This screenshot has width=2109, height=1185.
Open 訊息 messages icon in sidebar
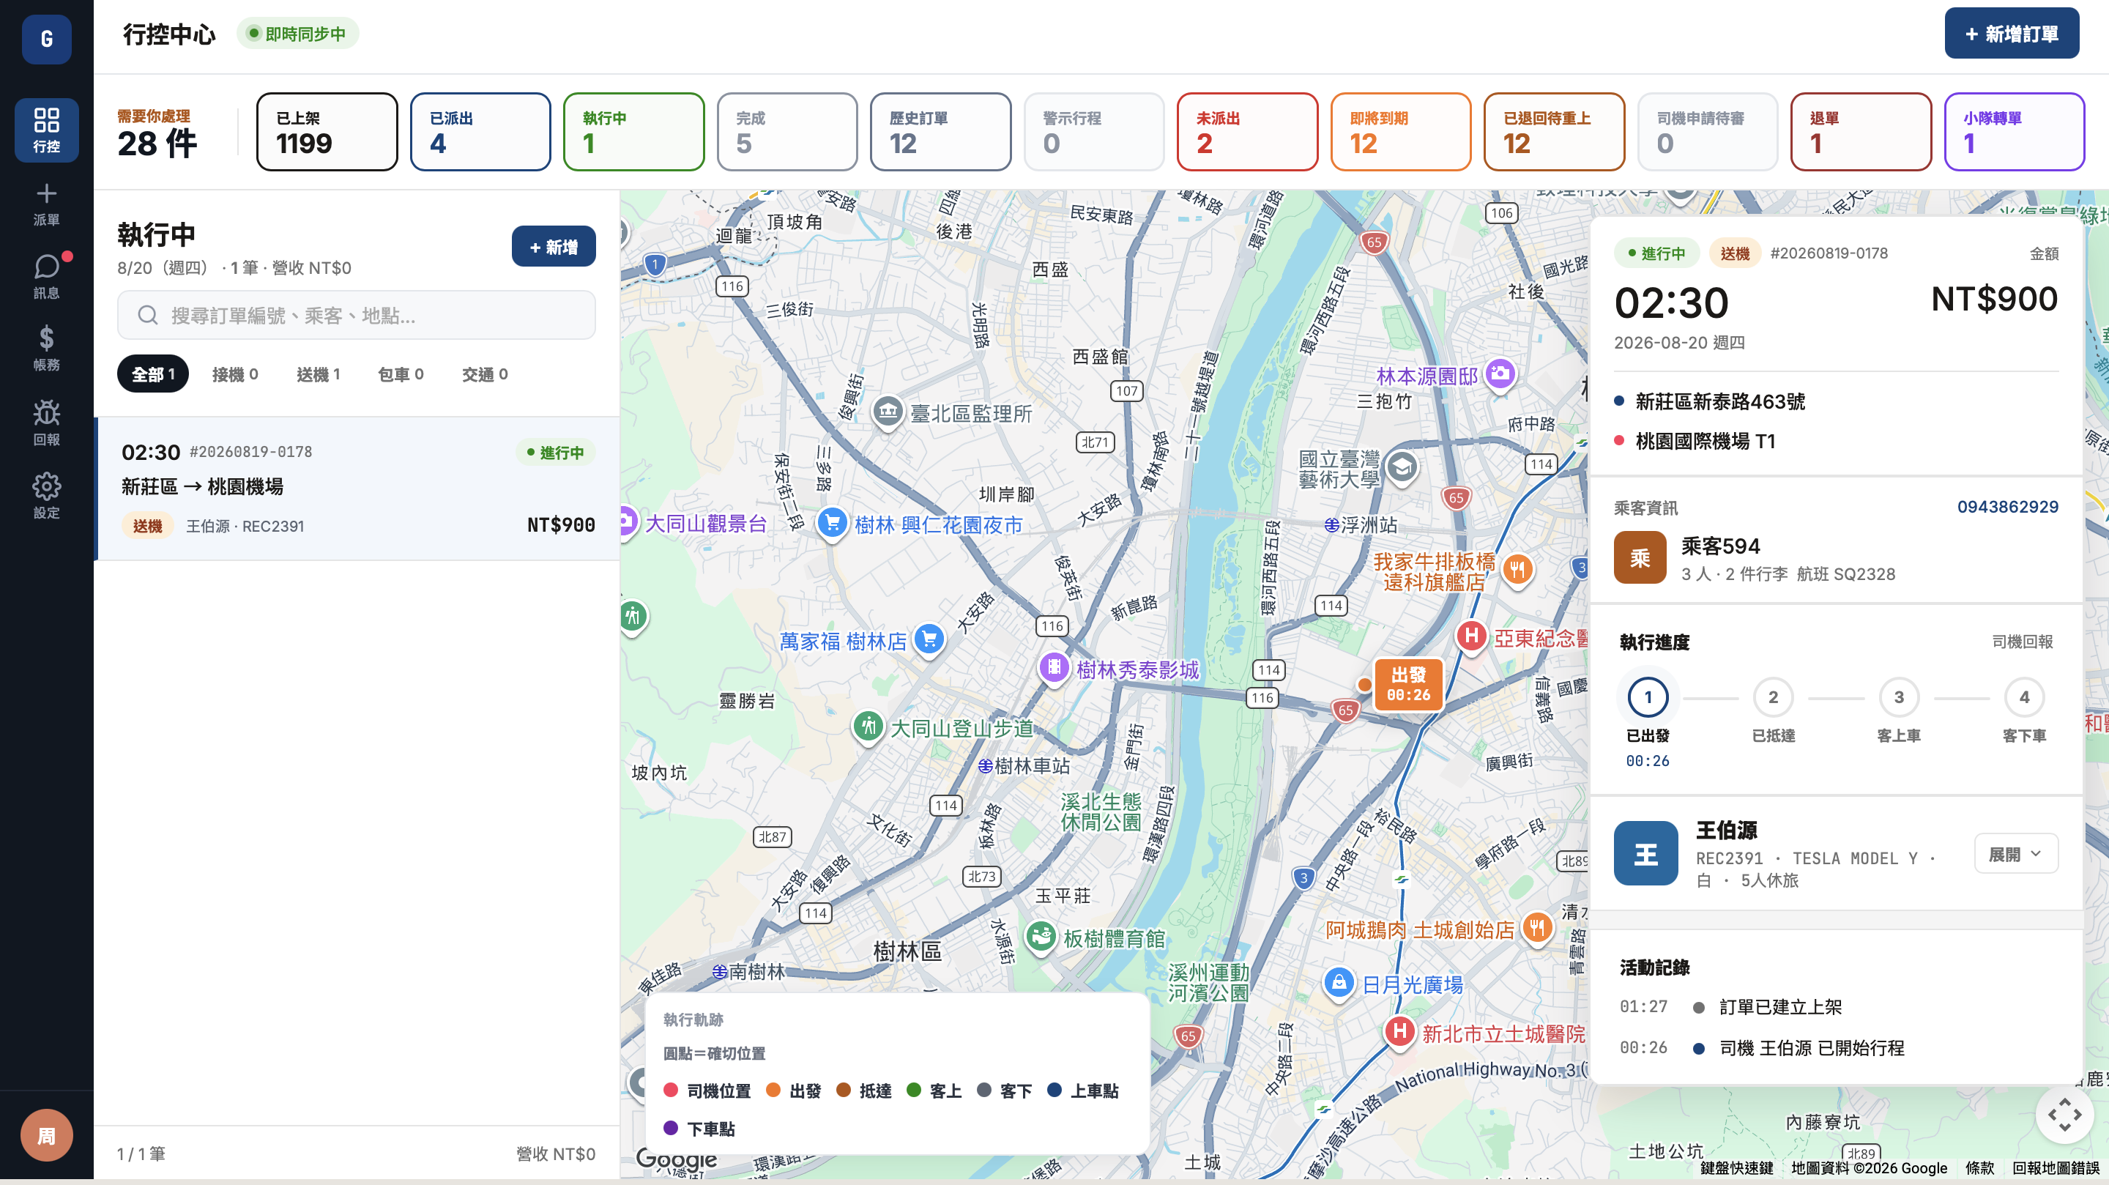click(x=47, y=277)
